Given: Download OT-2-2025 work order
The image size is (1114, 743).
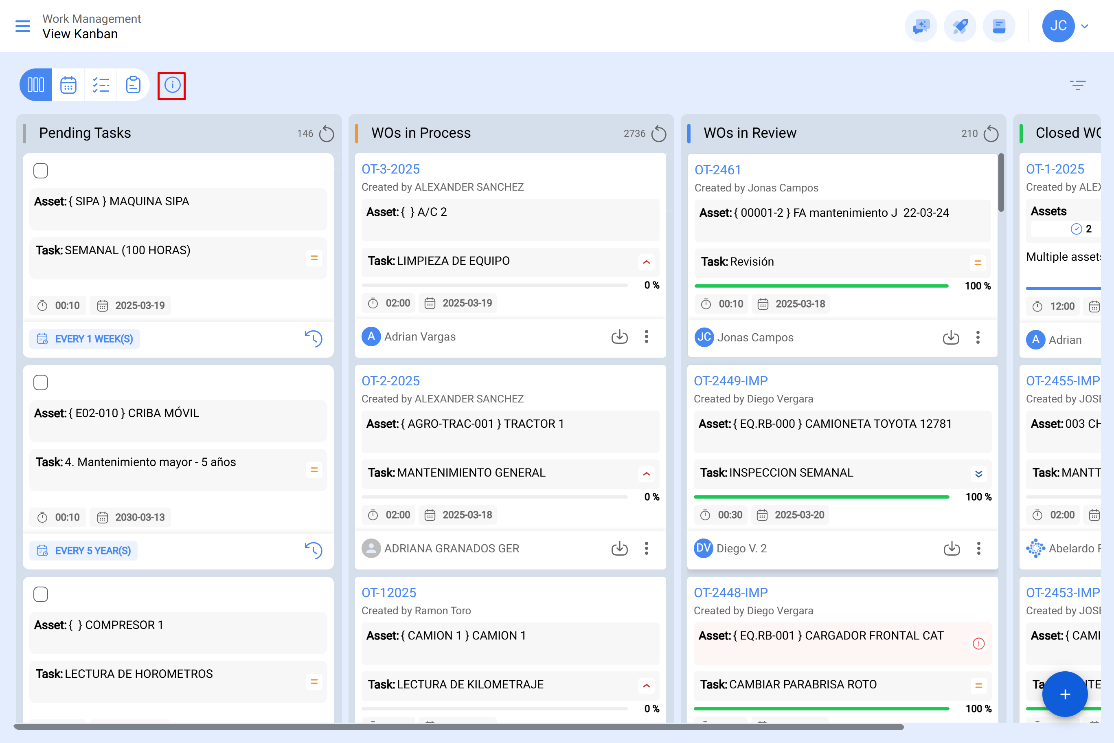Looking at the screenshot, I should click(620, 549).
